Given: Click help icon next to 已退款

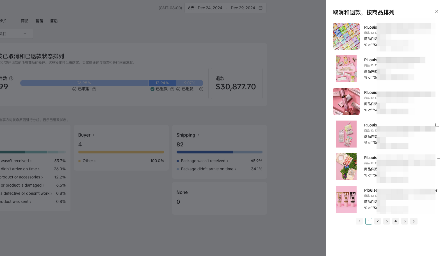Looking at the screenshot, I should point(172,89).
